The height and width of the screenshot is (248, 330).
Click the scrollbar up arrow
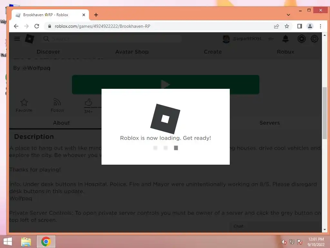pyautogui.click(x=325, y=35)
